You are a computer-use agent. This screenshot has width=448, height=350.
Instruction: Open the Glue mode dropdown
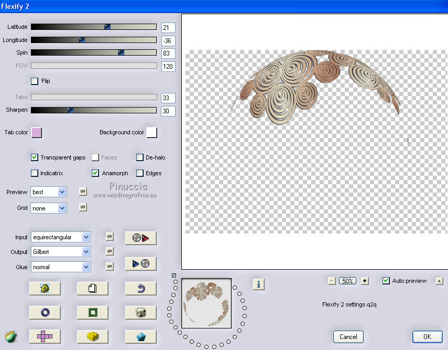pos(61,267)
